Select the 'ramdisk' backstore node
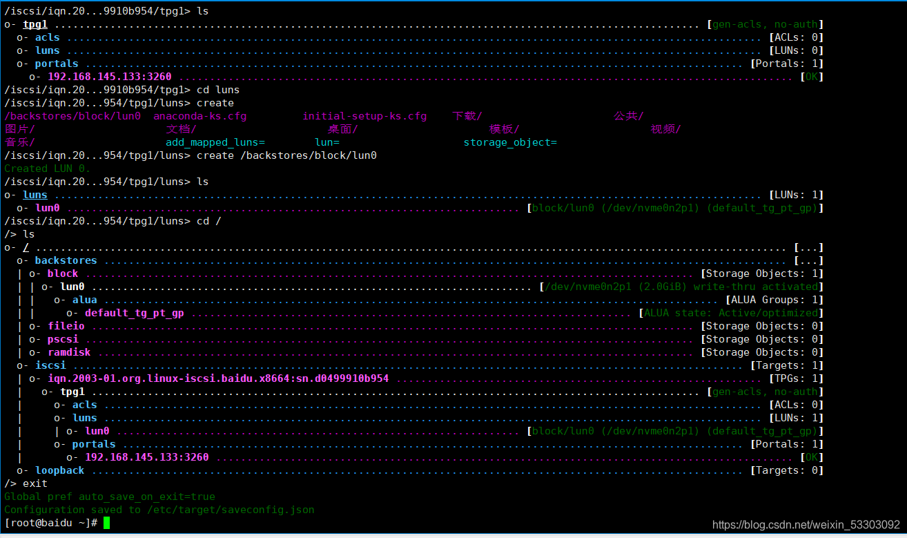The image size is (907, 538). (x=69, y=352)
